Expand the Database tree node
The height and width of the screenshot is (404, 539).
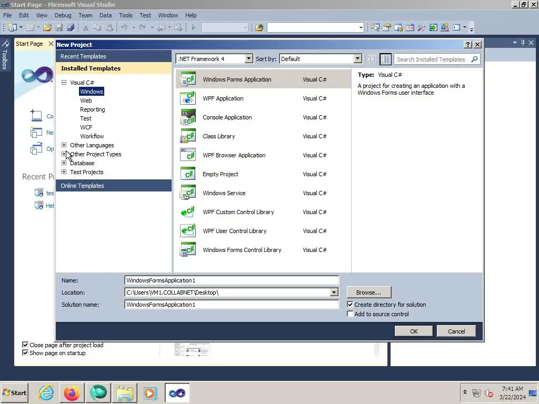coord(64,163)
